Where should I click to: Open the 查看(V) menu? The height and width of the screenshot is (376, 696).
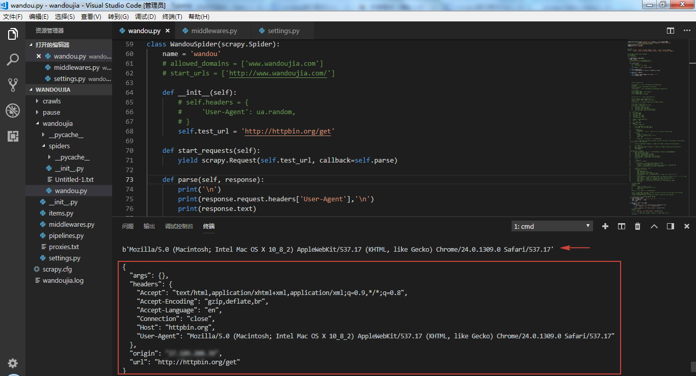(91, 17)
